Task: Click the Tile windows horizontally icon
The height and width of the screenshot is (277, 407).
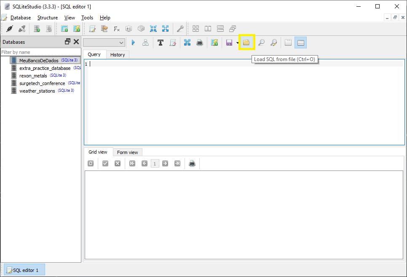Action: coord(208,29)
